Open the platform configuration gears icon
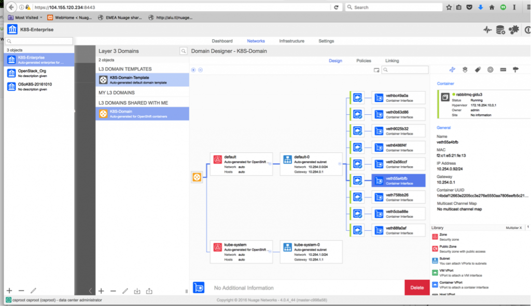This screenshot has height=306, width=531. [x=514, y=30]
